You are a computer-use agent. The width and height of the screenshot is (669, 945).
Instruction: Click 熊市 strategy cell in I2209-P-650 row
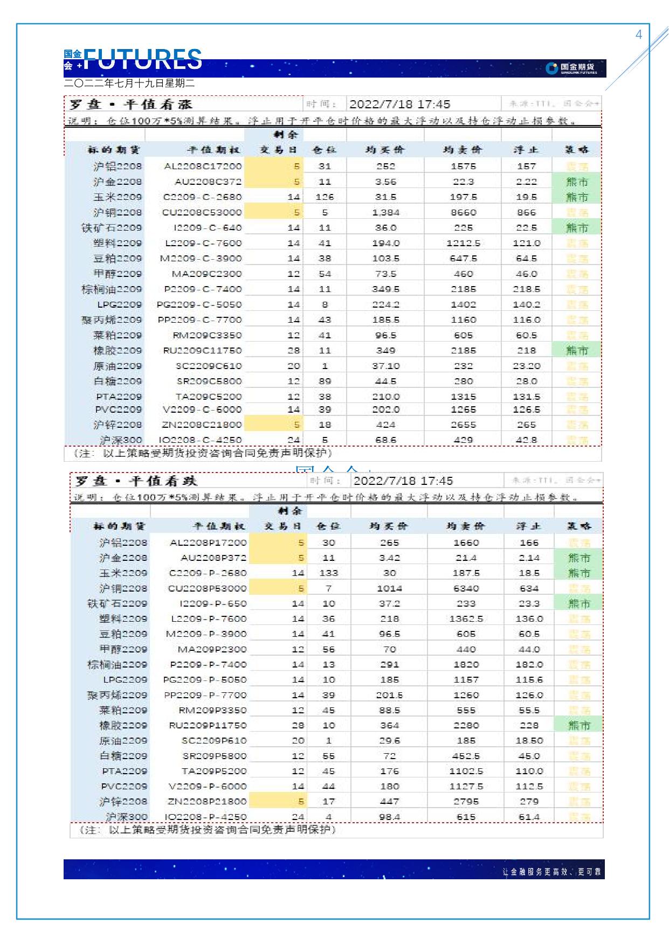tap(578, 603)
